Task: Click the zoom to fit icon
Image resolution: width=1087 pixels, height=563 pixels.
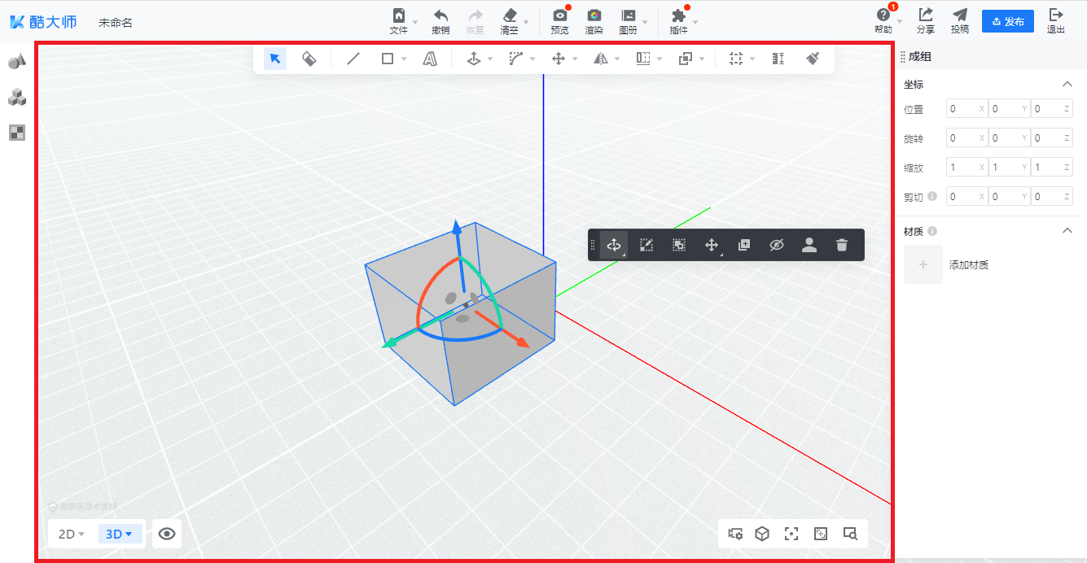Action: [x=821, y=534]
